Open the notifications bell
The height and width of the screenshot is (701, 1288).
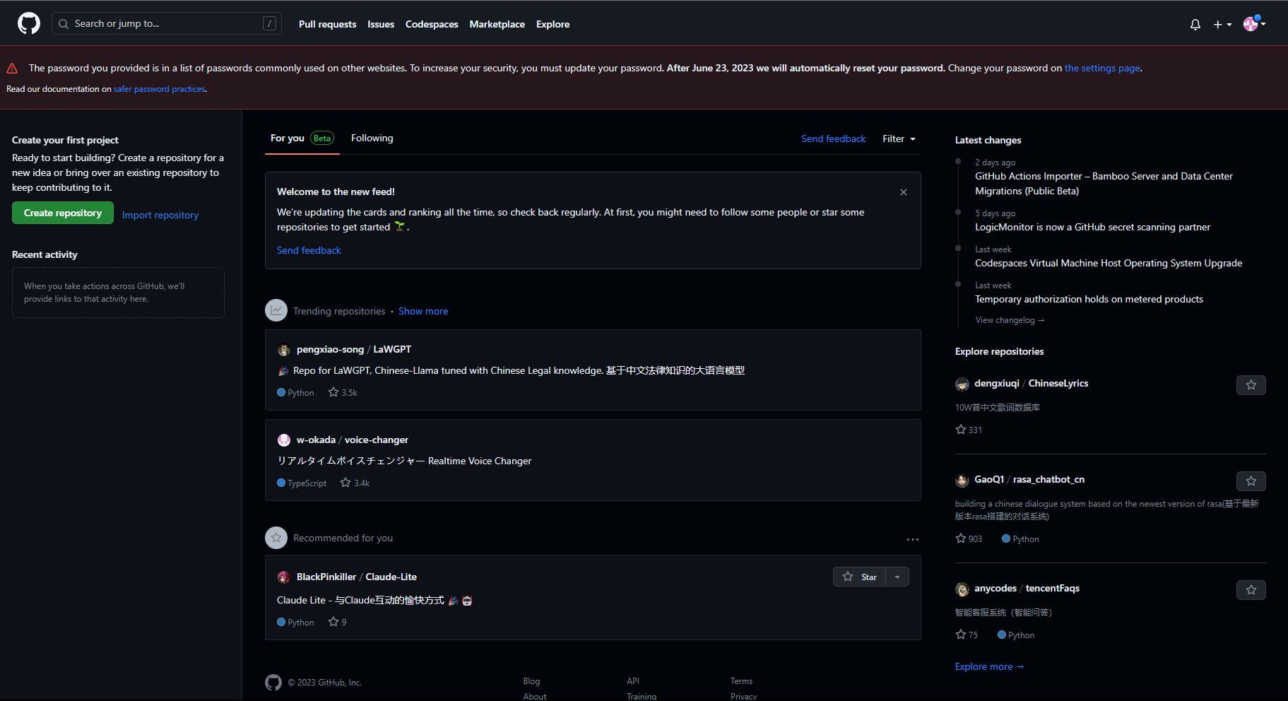pos(1195,24)
